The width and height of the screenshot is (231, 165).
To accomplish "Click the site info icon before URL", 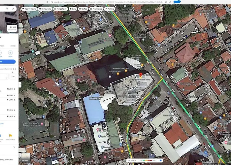I will [x=51, y=2].
